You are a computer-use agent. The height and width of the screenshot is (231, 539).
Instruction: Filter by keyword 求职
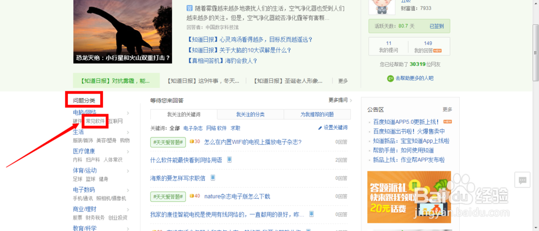(235, 128)
